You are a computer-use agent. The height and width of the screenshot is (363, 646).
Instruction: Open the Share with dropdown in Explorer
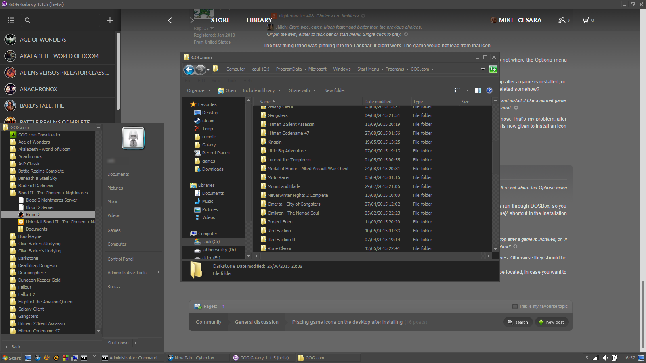302,90
